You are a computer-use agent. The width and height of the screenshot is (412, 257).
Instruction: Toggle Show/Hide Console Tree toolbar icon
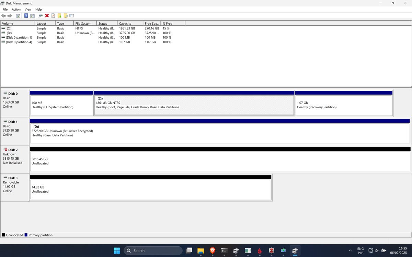(x=18, y=16)
